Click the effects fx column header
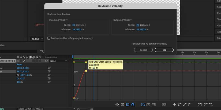This screenshot has width=221, height=110. (27, 57)
